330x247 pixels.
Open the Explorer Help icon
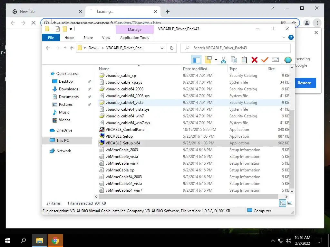pyautogui.click(x=291, y=37)
